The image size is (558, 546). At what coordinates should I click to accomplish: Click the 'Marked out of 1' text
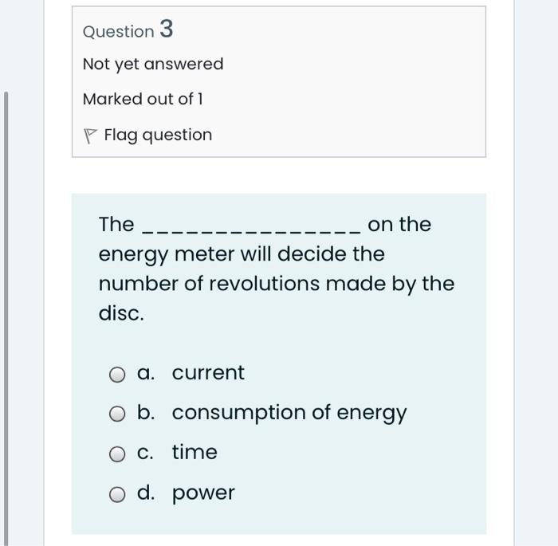pyautogui.click(x=143, y=99)
